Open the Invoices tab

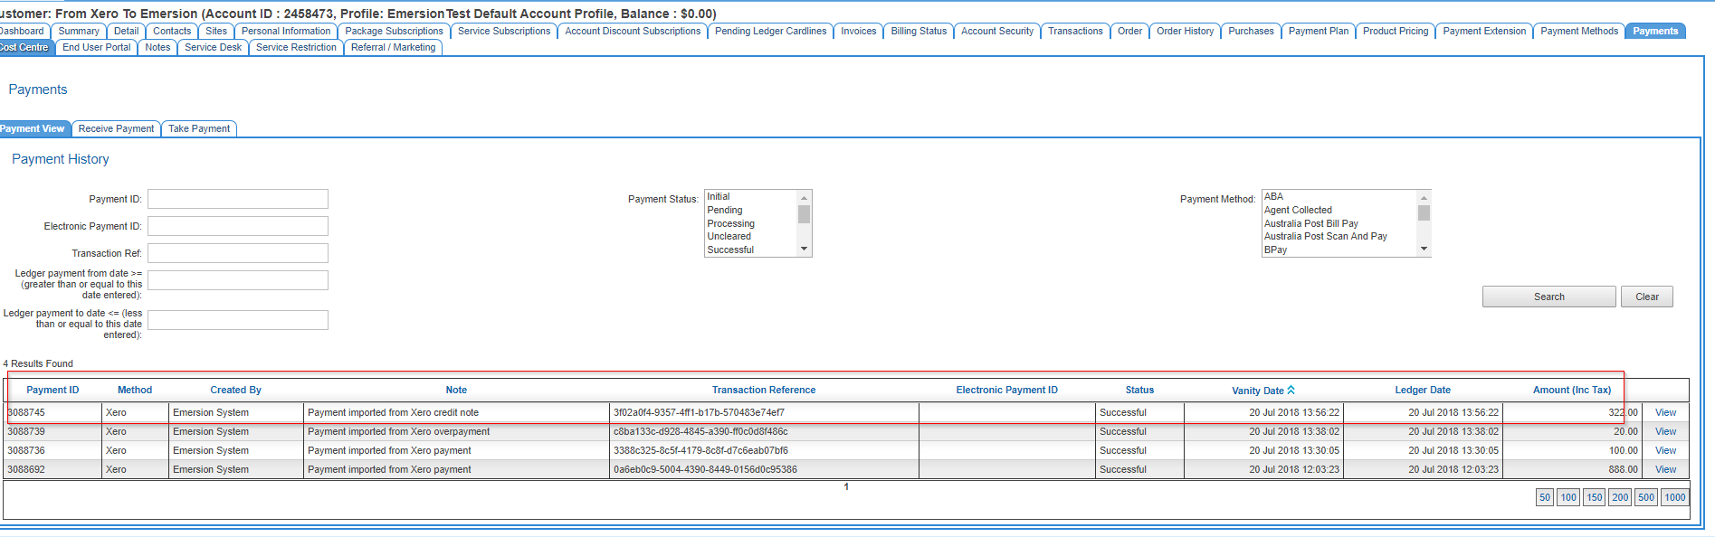point(858,32)
